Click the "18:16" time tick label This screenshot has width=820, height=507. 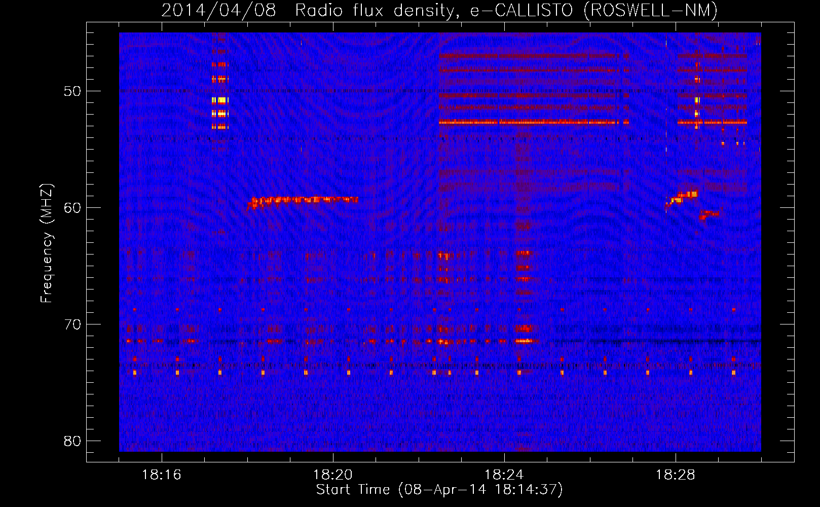point(162,475)
